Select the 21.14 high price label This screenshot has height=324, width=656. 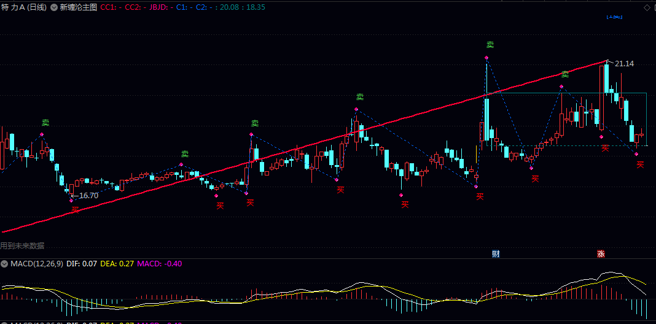624,64
